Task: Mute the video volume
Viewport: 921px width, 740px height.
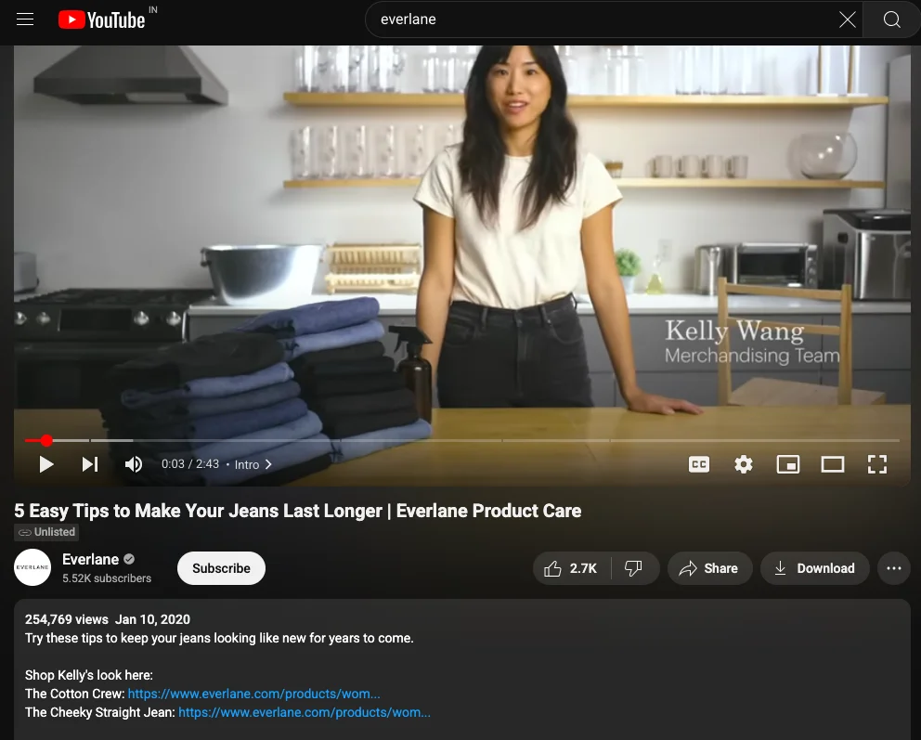Action: (134, 464)
